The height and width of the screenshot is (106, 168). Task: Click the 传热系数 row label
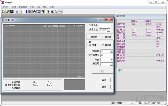[121, 61]
